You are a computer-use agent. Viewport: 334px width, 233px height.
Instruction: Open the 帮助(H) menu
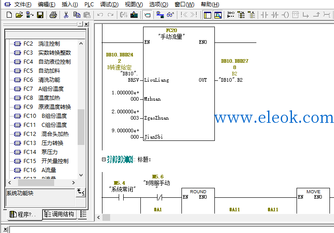[210, 4]
